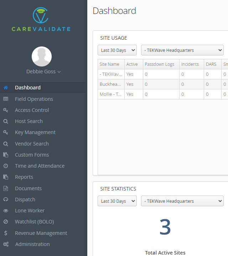Click the Dispatch headset icon
The image size is (228, 256).
(6, 200)
